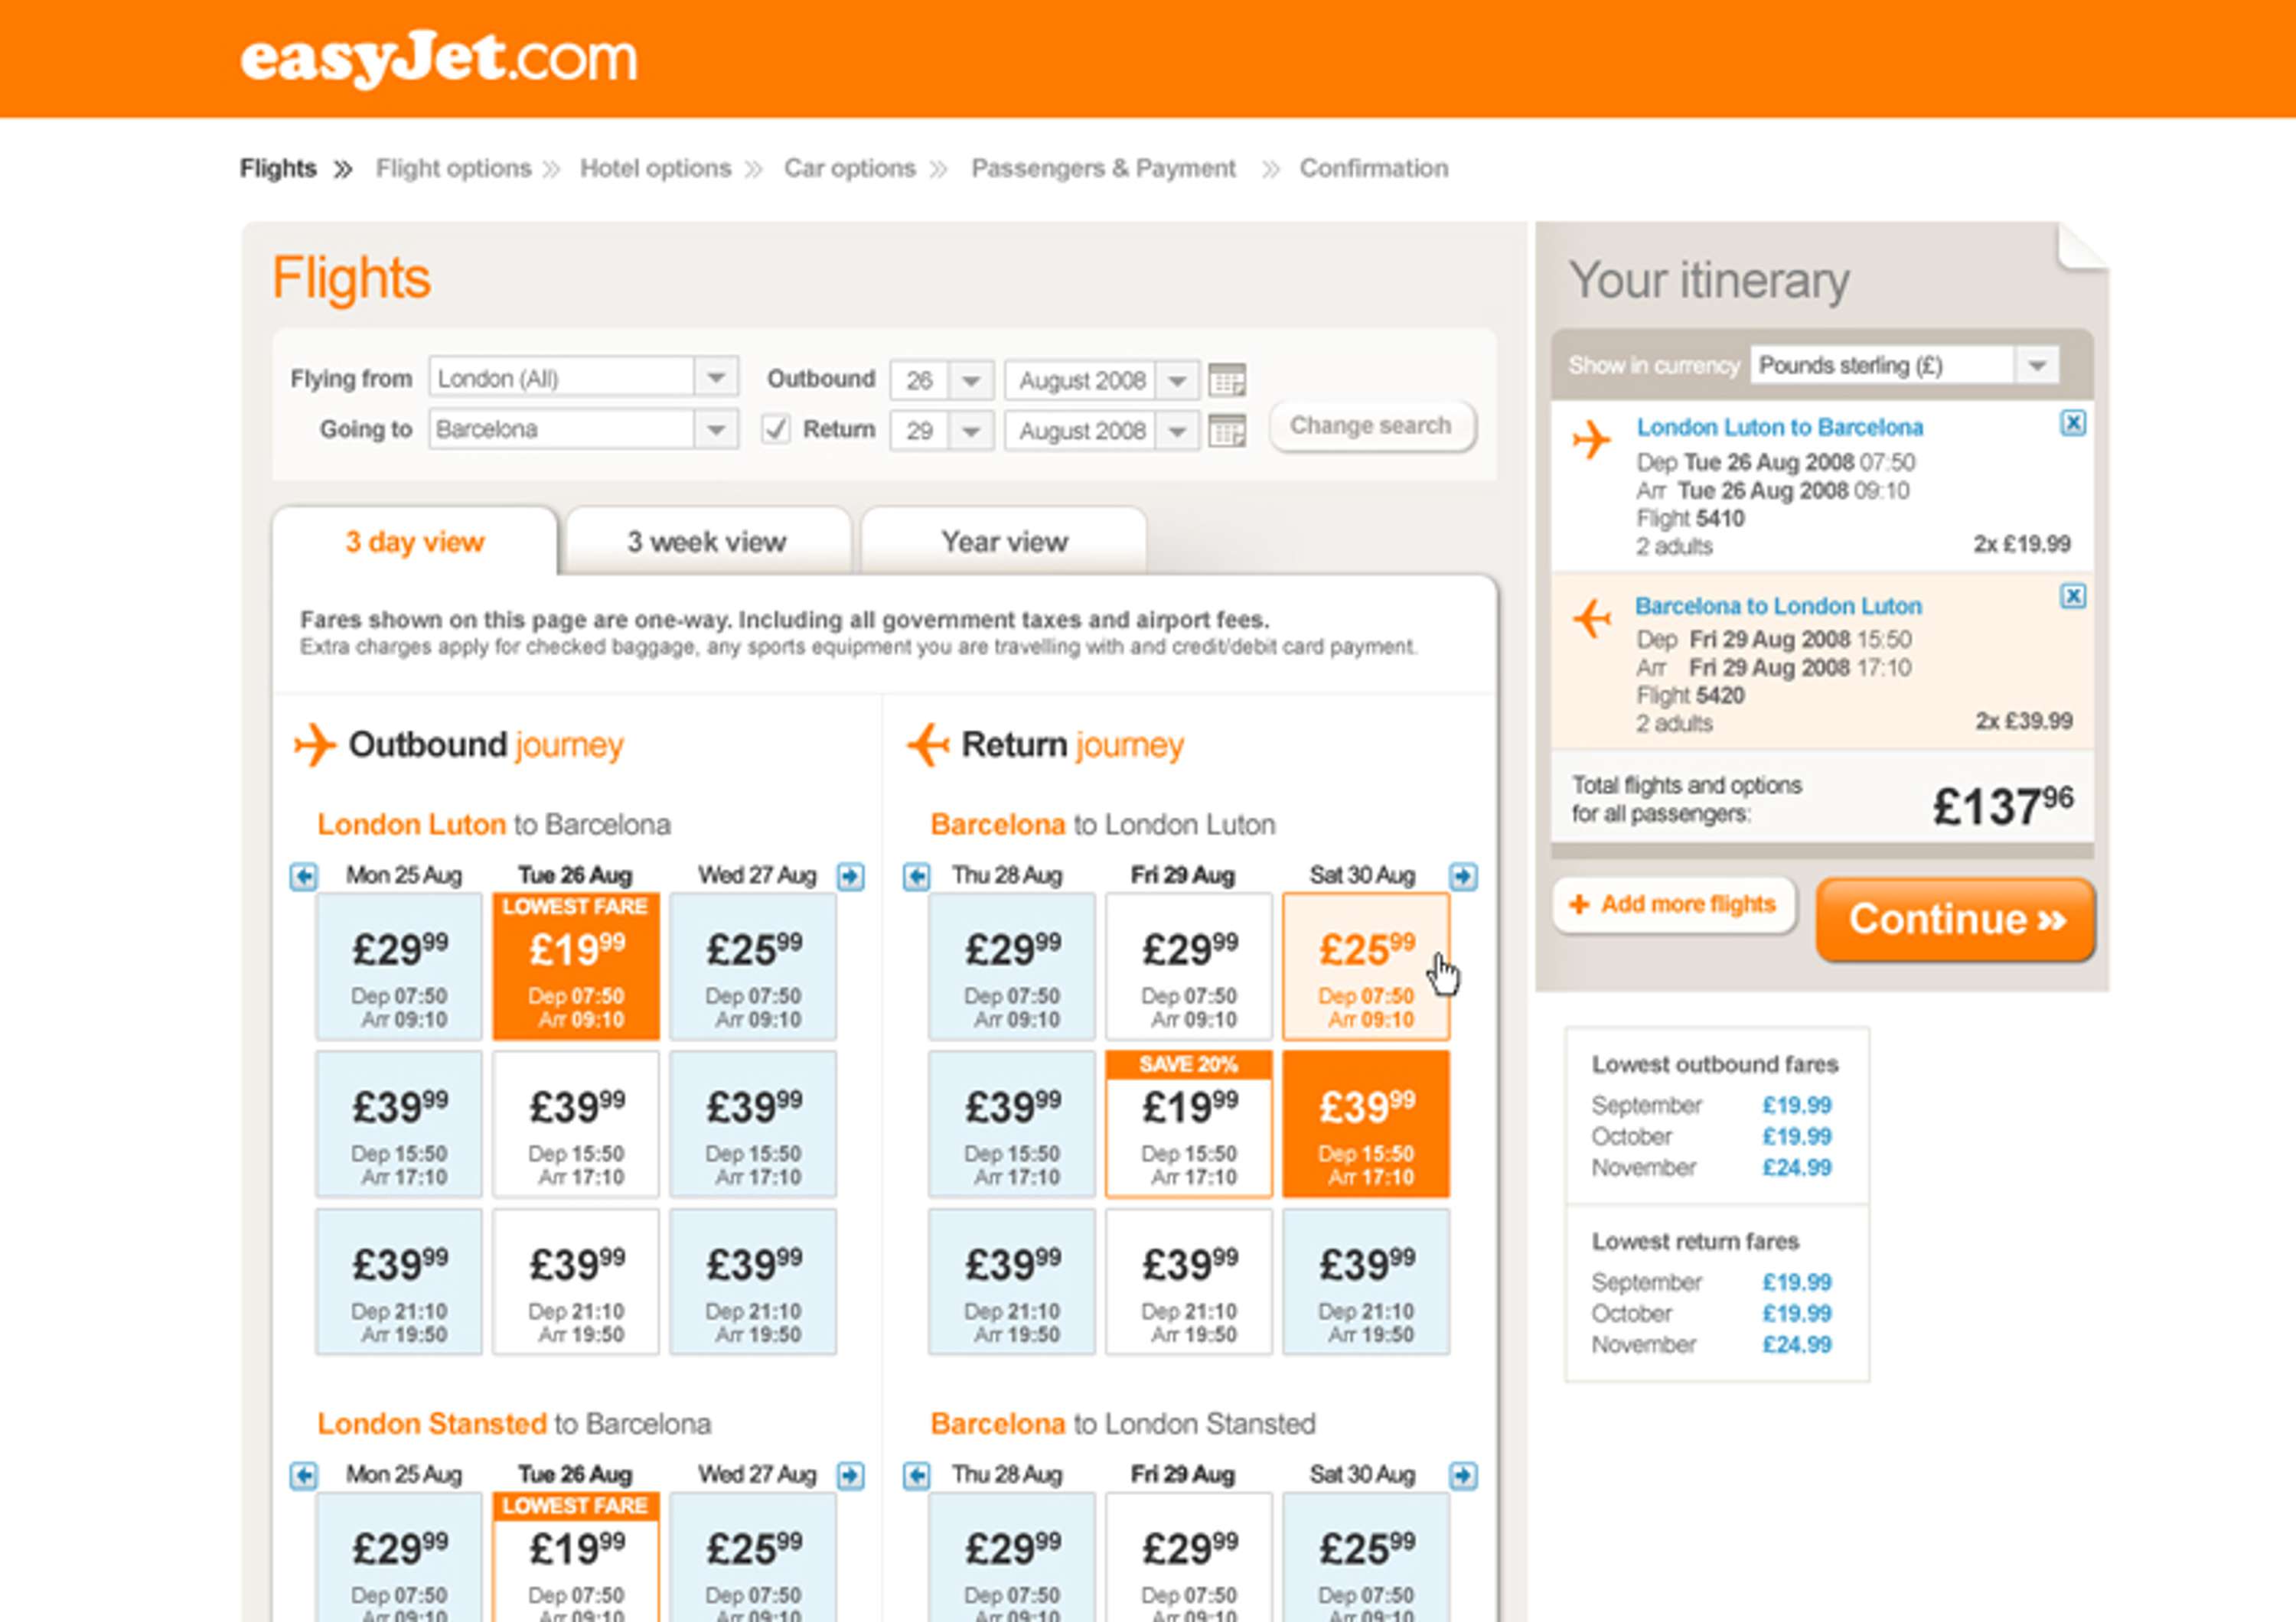Screen dimensions: 2296x1622
Task: Click the plane icon beside Barcelona to London Luton itinerary
Action: (x=1592, y=617)
